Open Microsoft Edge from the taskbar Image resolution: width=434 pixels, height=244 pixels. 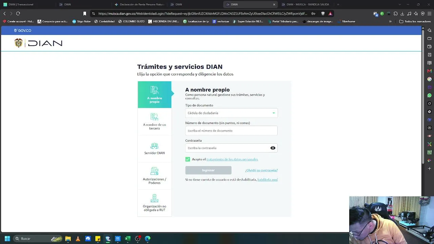[147, 239]
